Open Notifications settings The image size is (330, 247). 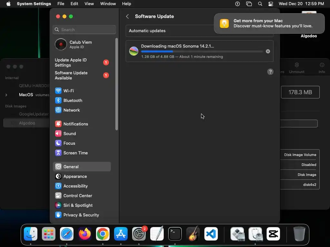[x=82, y=124]
